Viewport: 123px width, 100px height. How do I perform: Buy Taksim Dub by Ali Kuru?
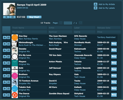pos(114,89)
